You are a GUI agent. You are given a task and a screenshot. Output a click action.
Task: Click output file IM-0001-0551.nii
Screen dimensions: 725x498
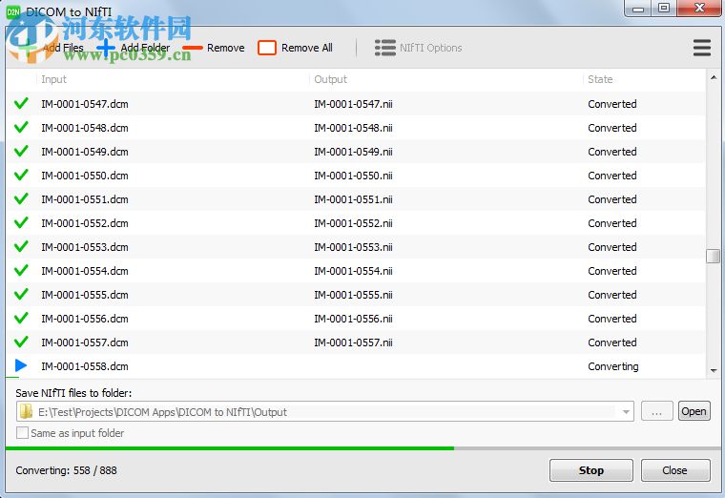(353, 199)
